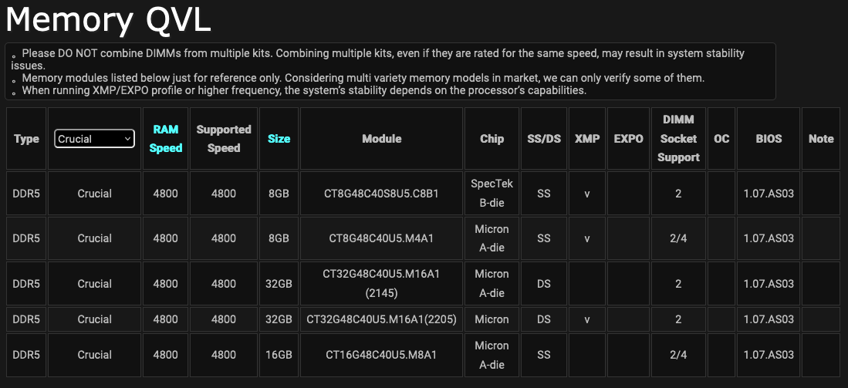Sort by Size column header
This screenshot has width=848, height=388.
coord(279,139)
